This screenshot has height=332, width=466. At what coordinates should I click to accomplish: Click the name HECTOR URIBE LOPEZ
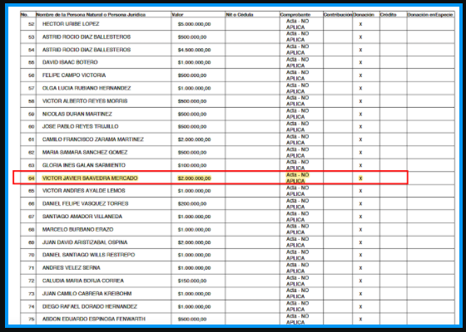[x=71, y=24]
